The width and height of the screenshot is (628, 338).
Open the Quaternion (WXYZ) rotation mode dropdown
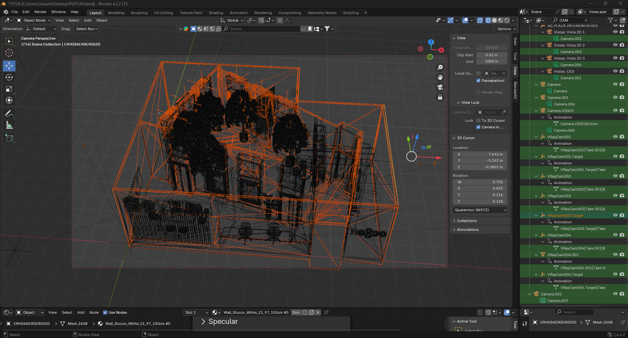(x=480, y=210)
